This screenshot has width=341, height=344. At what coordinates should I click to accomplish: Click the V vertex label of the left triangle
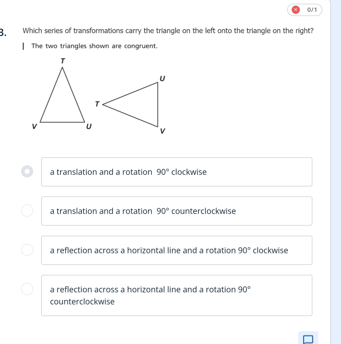click(34, 127)
